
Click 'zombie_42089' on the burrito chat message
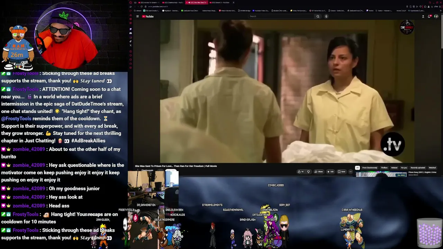pos(29,149)
